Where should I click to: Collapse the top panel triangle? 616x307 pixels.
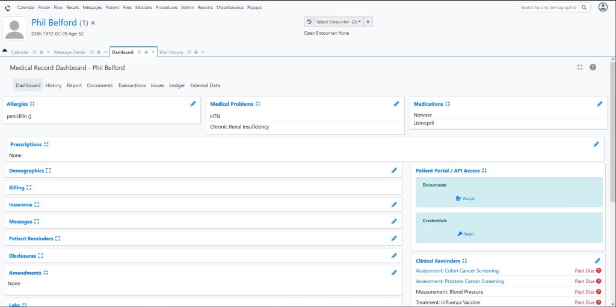[5, 50]
